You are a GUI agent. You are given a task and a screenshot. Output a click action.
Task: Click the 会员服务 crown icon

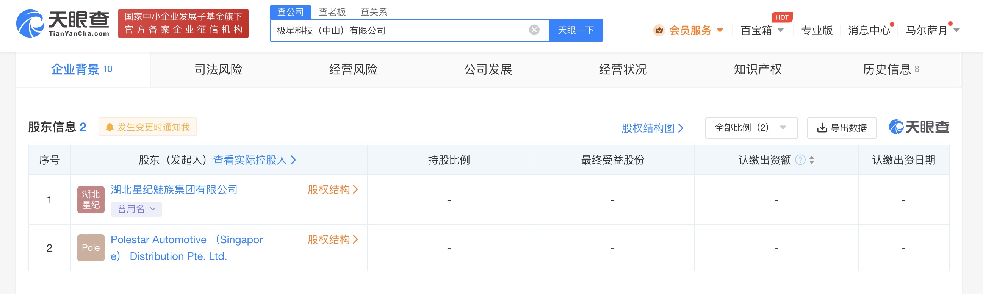coord(659,30)
